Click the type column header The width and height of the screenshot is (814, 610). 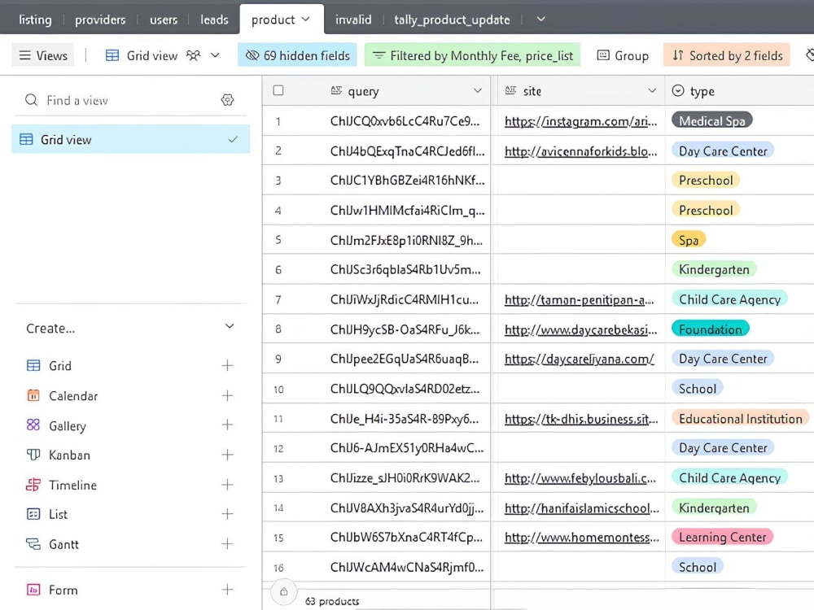pyautogui.click(x=740, y=91)
